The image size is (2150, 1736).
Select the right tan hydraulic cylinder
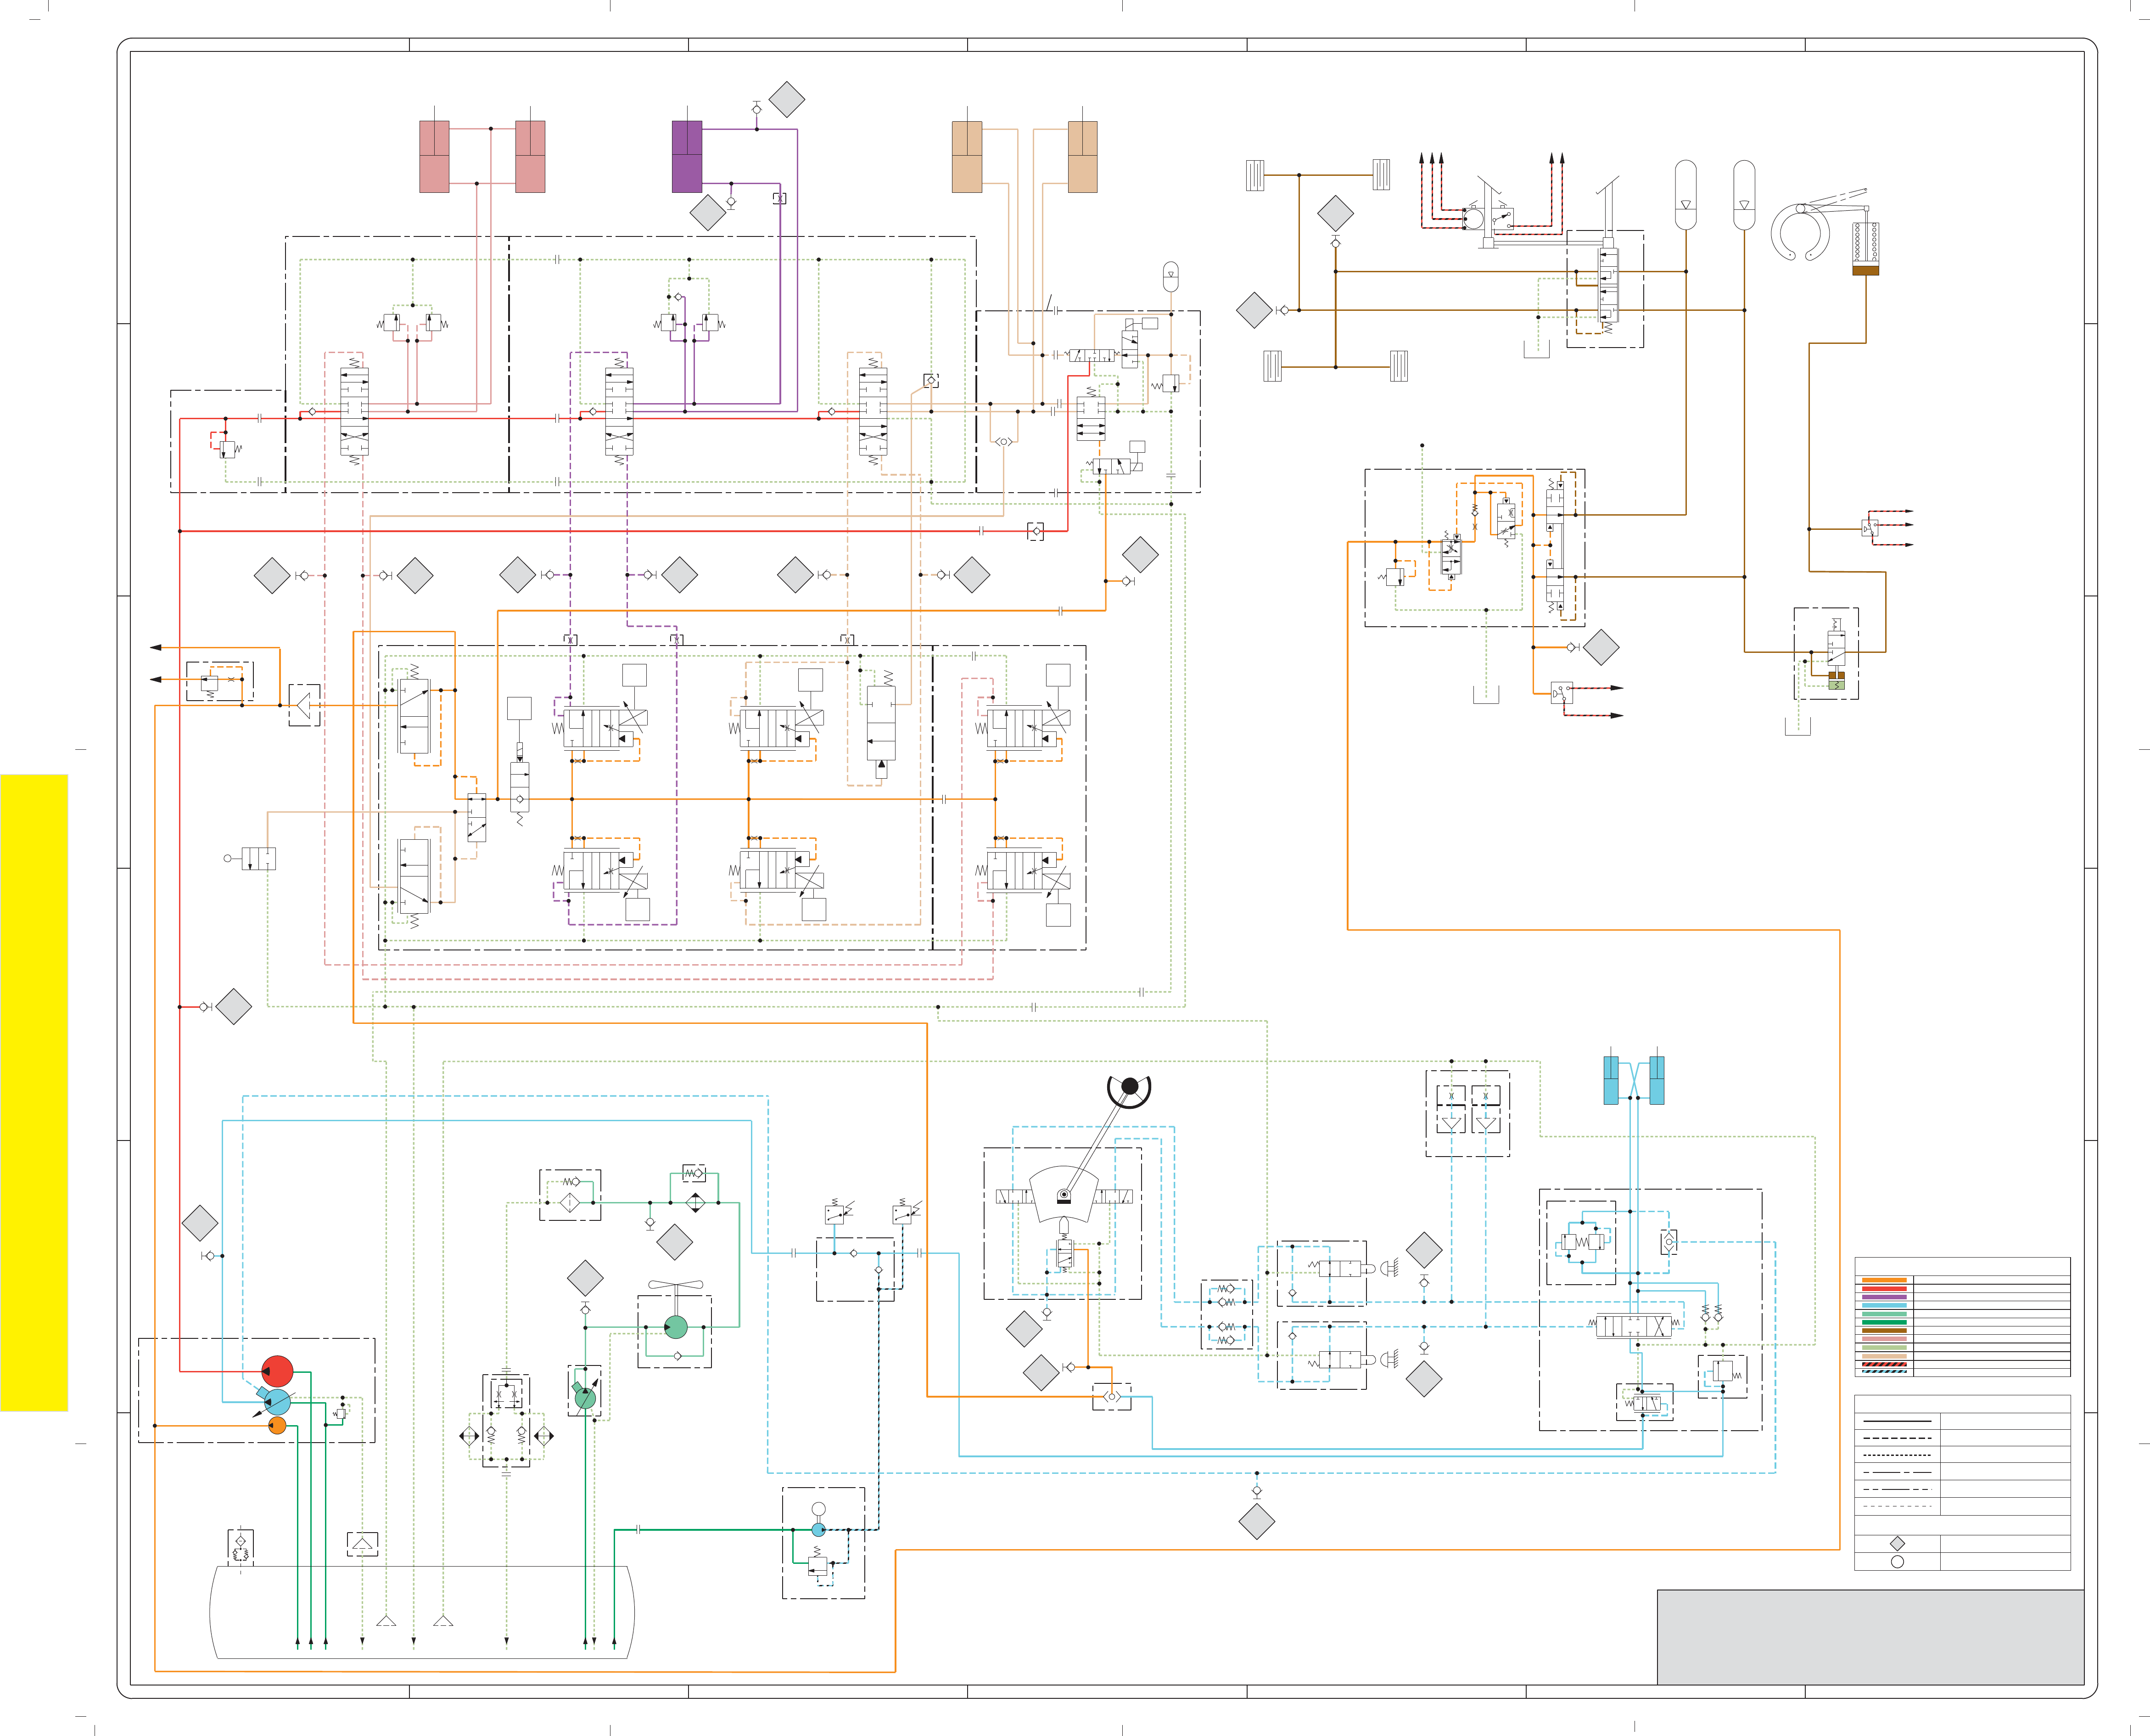click(1082, 156)
